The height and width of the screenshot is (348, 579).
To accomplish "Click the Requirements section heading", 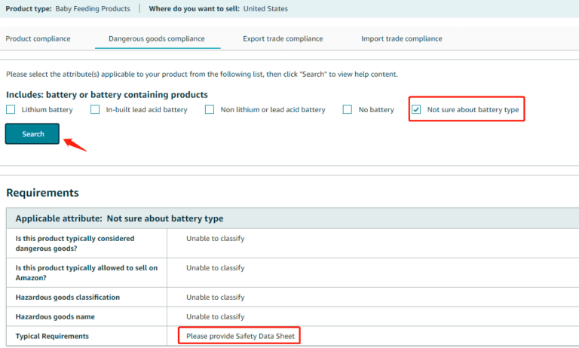I will click(x=42, y=193).
